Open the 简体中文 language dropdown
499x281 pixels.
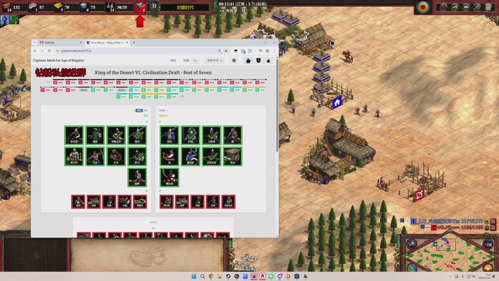tap(215, 61)
